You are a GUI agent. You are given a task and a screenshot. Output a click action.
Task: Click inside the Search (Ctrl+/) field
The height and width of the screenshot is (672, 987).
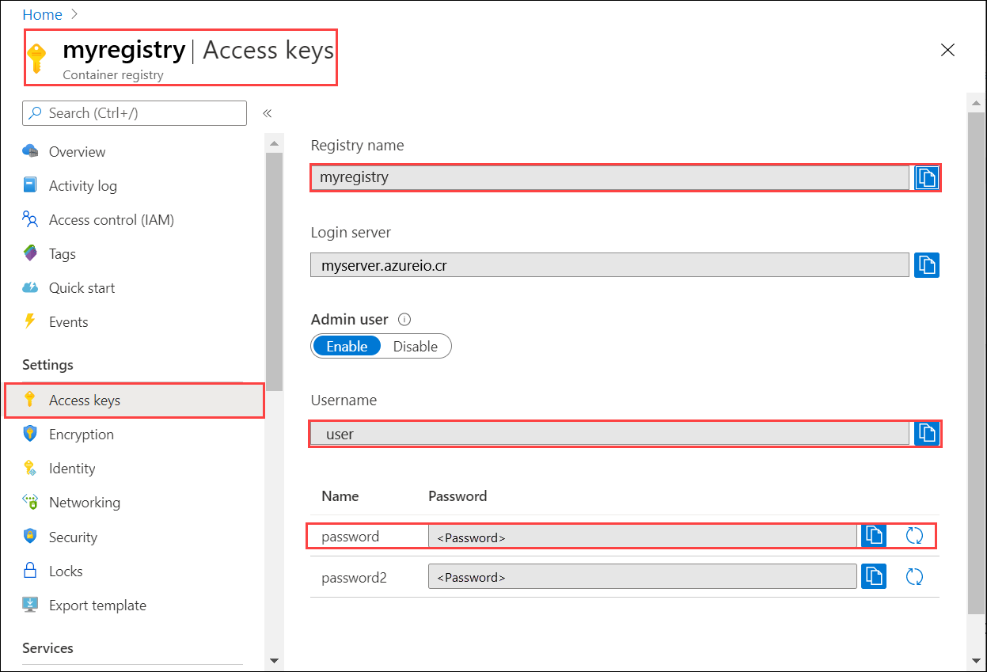[135, 113]
